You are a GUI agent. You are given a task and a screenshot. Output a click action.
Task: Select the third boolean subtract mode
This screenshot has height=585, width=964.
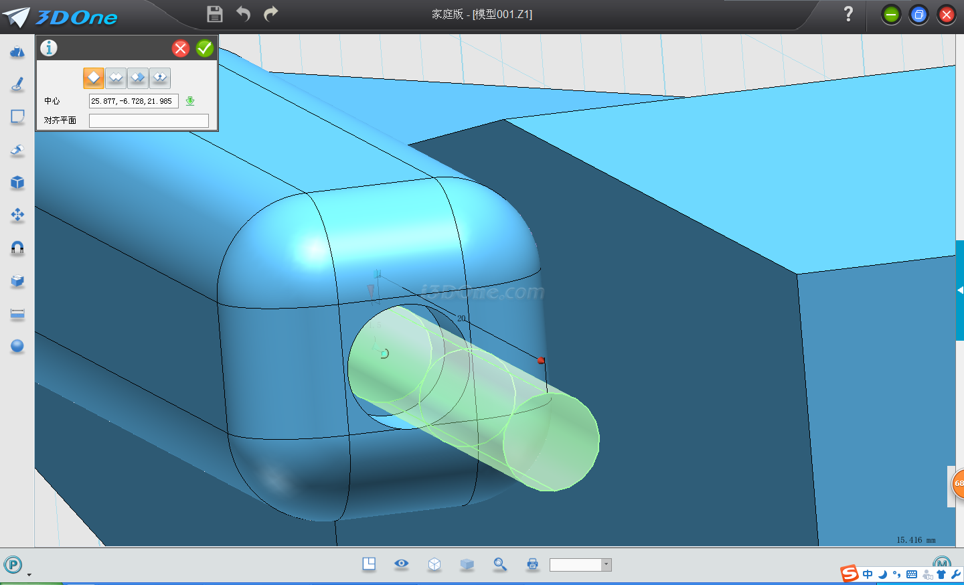coord(138,78)
